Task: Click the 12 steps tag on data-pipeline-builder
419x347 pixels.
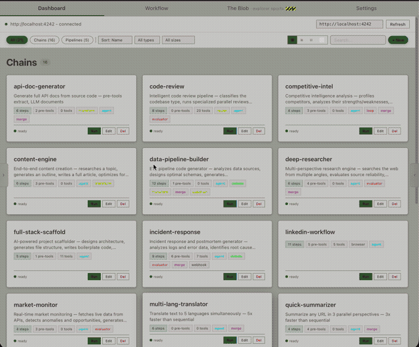Action: [159, 183]
